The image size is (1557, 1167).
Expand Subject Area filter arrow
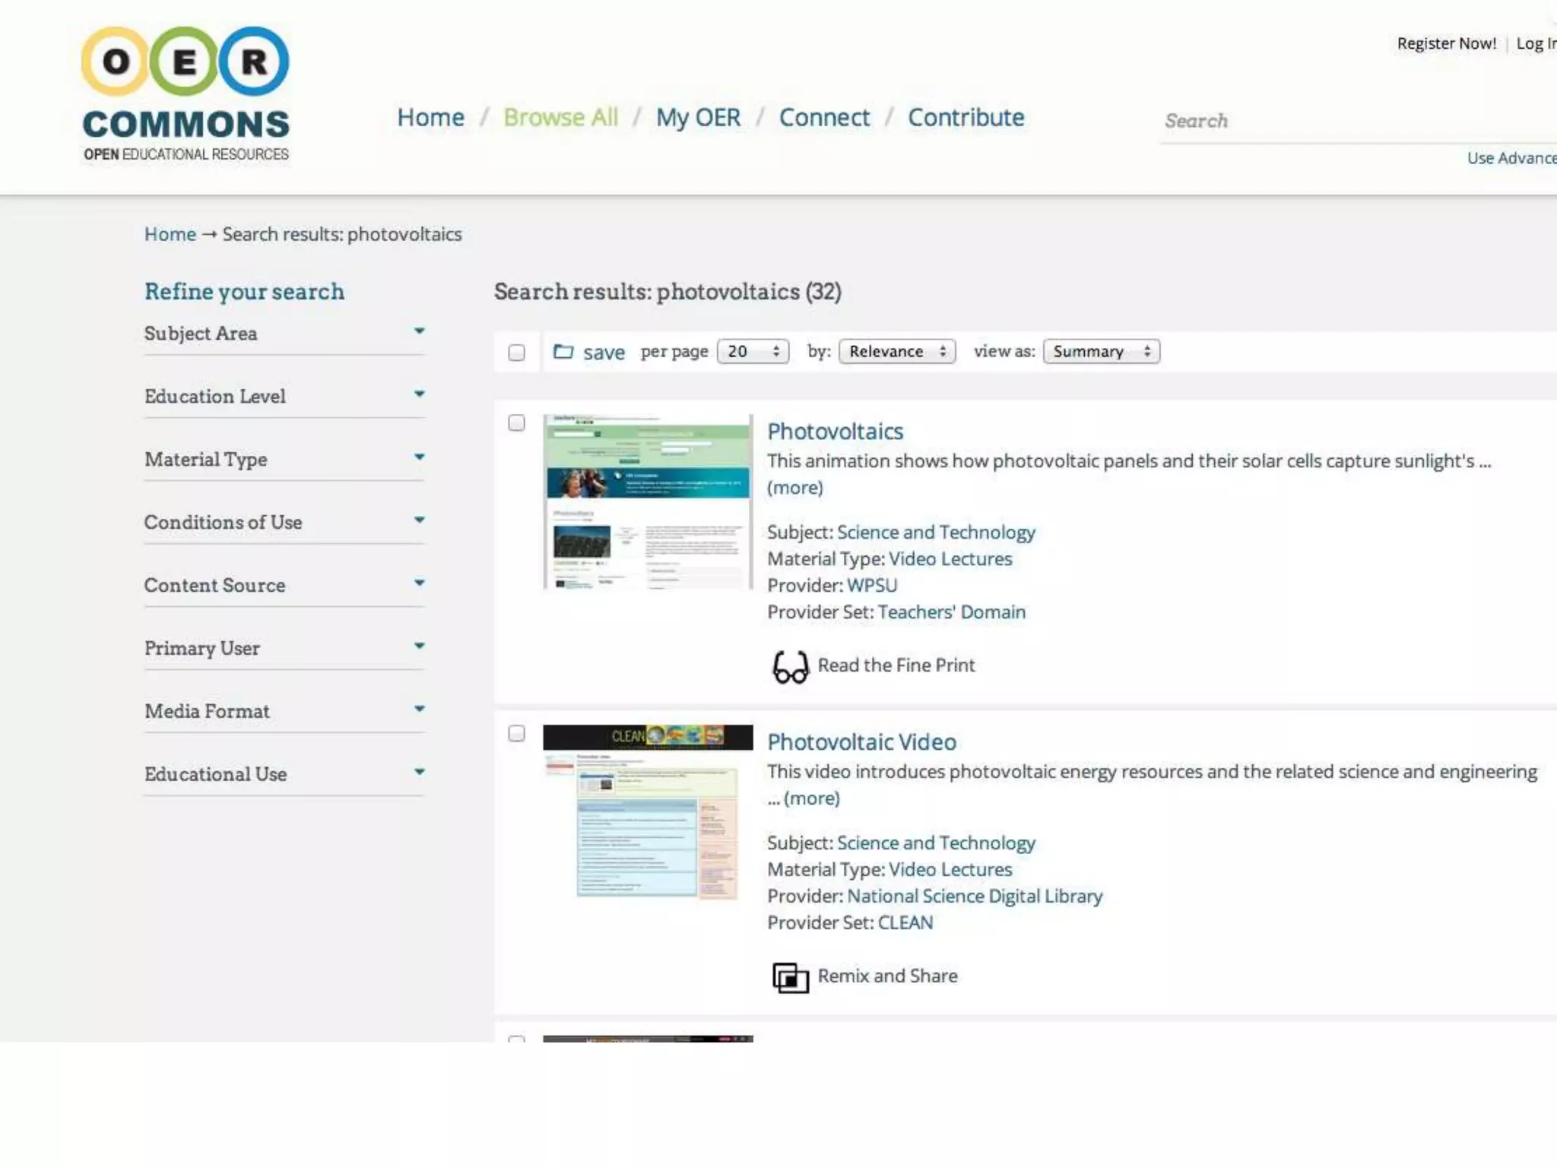[x=419, y=331]
